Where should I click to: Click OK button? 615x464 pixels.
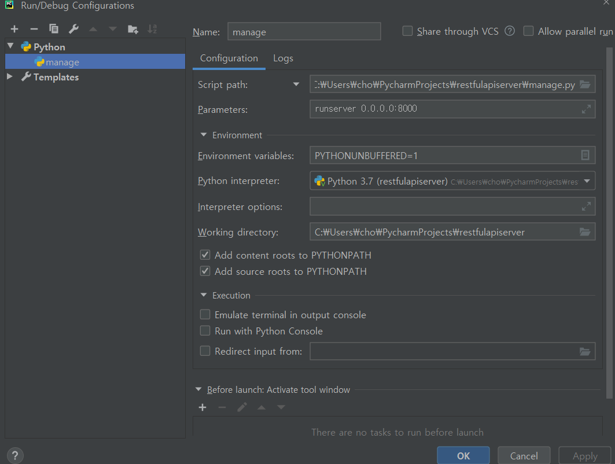click(x=463, y=456)
